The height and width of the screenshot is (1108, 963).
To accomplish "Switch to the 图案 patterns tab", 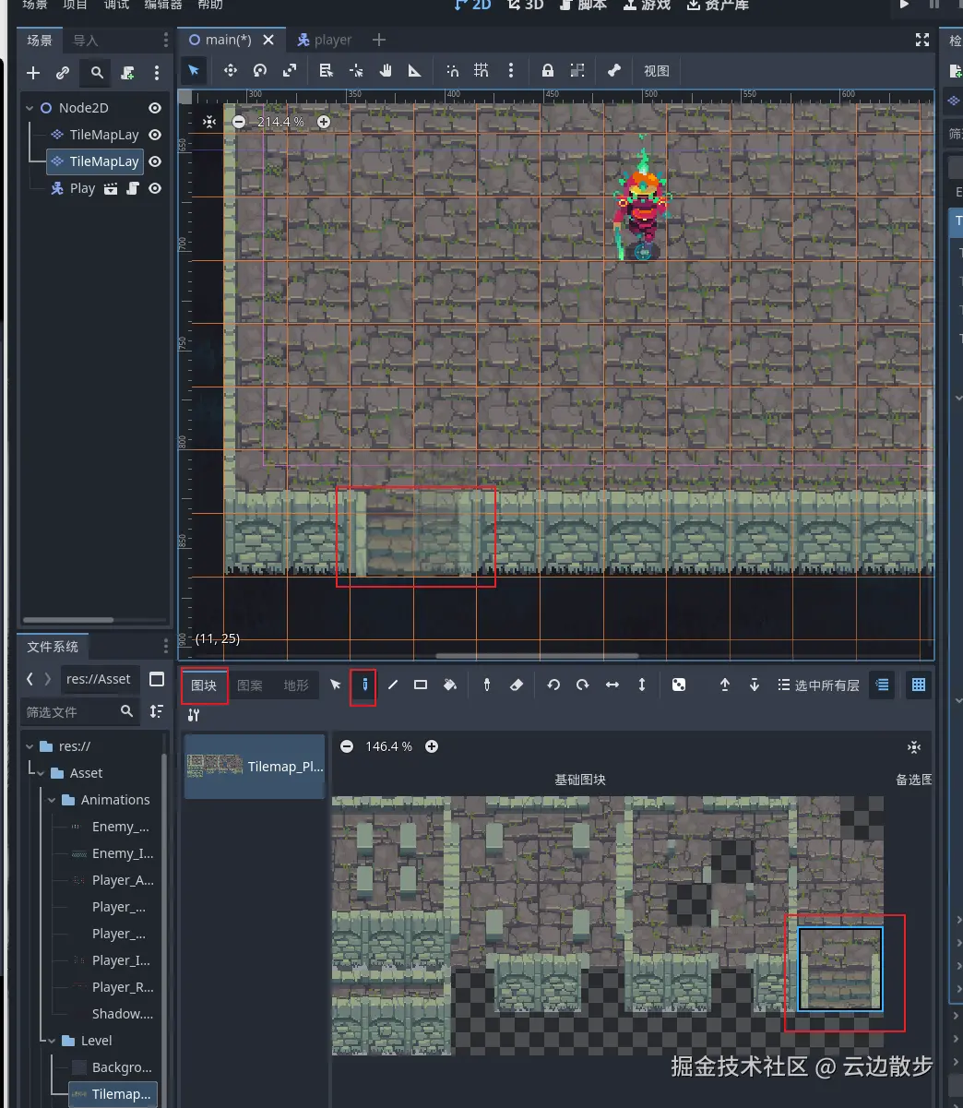I will (250, 685).
